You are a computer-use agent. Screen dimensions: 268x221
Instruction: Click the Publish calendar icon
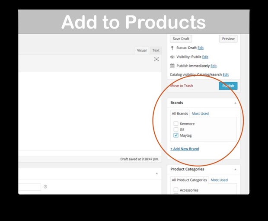coord(172,66)
